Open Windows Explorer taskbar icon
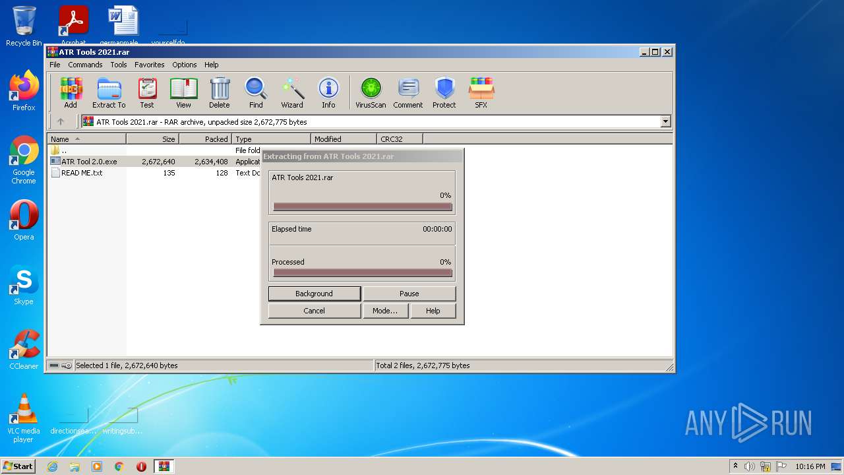This screenshot has width=844, height=475. [75, 466]
